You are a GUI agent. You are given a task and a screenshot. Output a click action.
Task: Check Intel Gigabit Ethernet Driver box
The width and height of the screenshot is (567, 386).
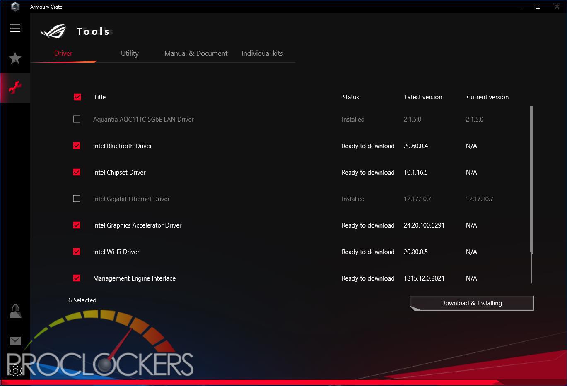77,199
